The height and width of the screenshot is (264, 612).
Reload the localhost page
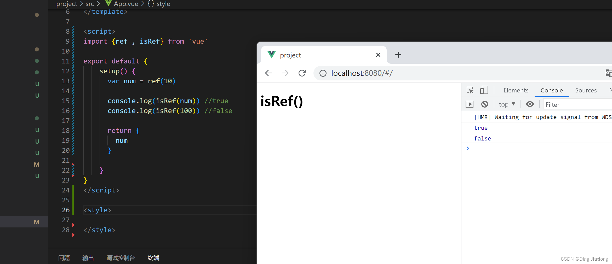[302, 73]
